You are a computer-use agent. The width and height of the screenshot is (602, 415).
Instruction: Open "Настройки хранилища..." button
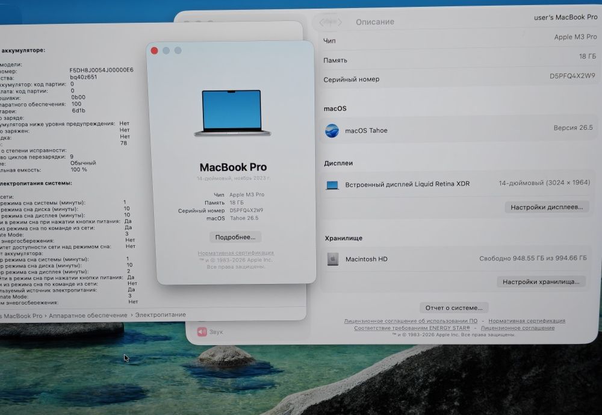[x=541, y=282]
